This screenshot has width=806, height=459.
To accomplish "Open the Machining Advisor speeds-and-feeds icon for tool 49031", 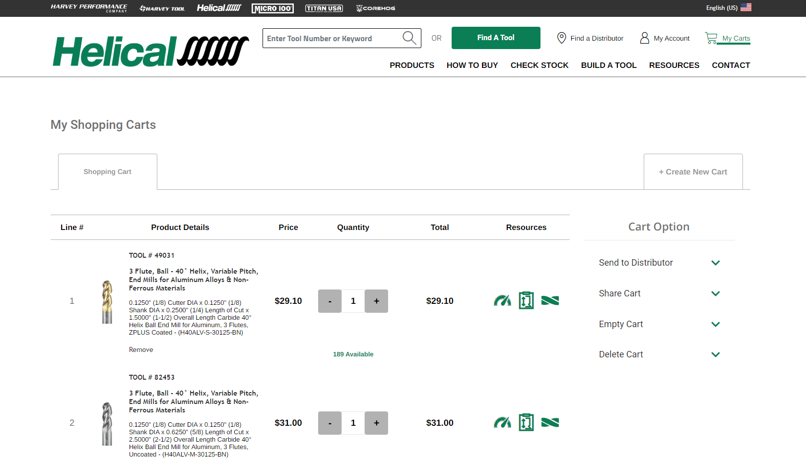I will (x=502, y=300).
